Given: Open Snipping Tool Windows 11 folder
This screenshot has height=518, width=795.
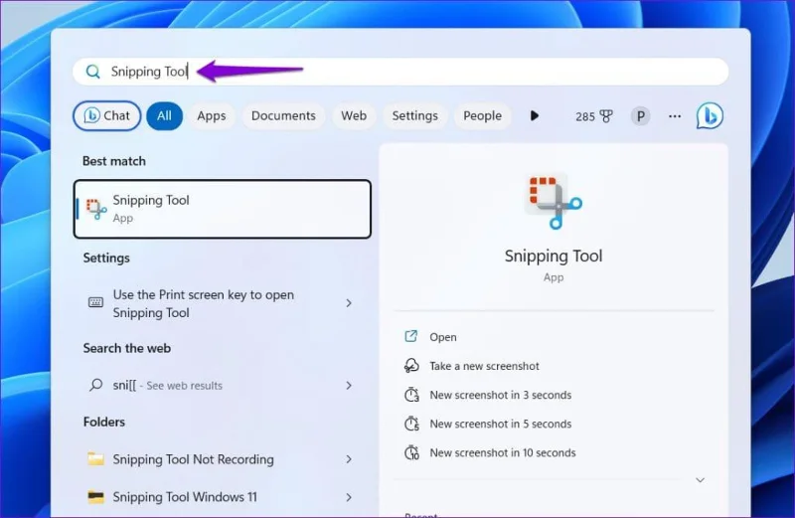Looking at the screenshot, I should coord(223,497).
